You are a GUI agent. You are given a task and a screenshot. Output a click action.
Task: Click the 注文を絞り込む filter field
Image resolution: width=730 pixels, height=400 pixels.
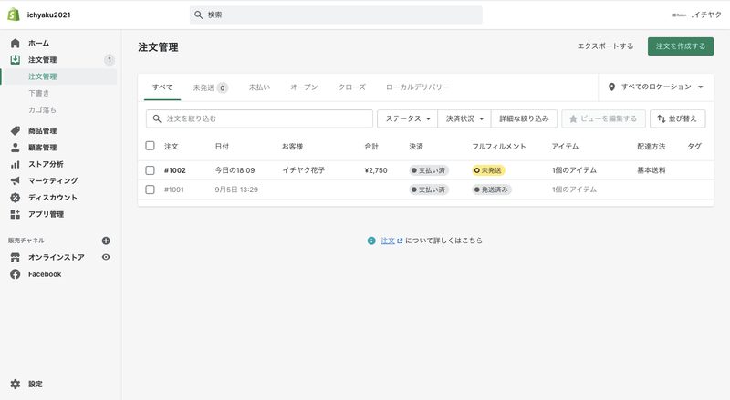[x=259, y=118]
